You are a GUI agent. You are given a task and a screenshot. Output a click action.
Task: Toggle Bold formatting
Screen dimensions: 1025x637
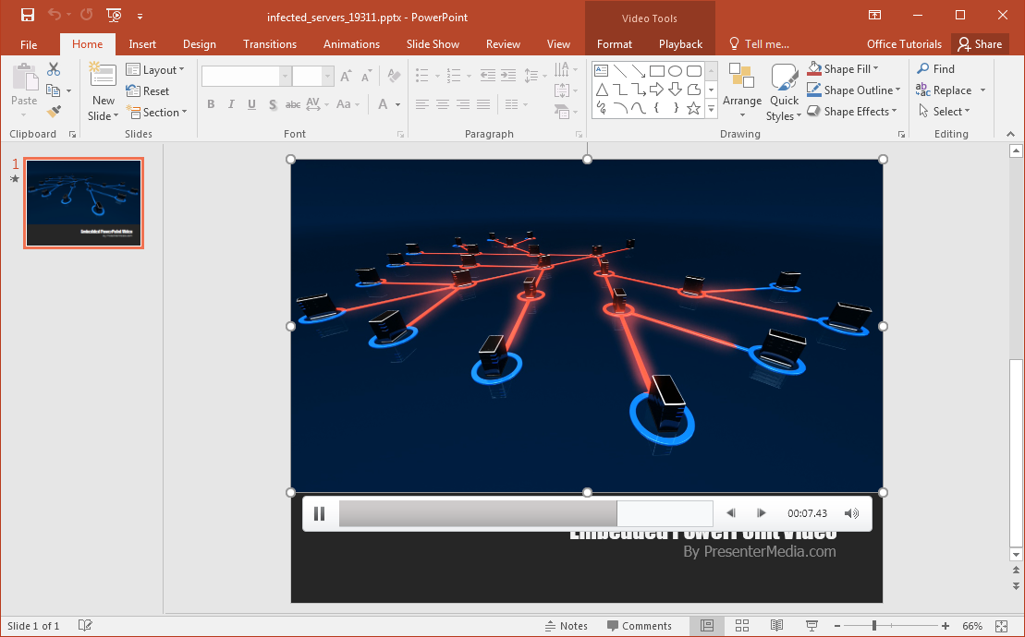[x=211, y=103]
